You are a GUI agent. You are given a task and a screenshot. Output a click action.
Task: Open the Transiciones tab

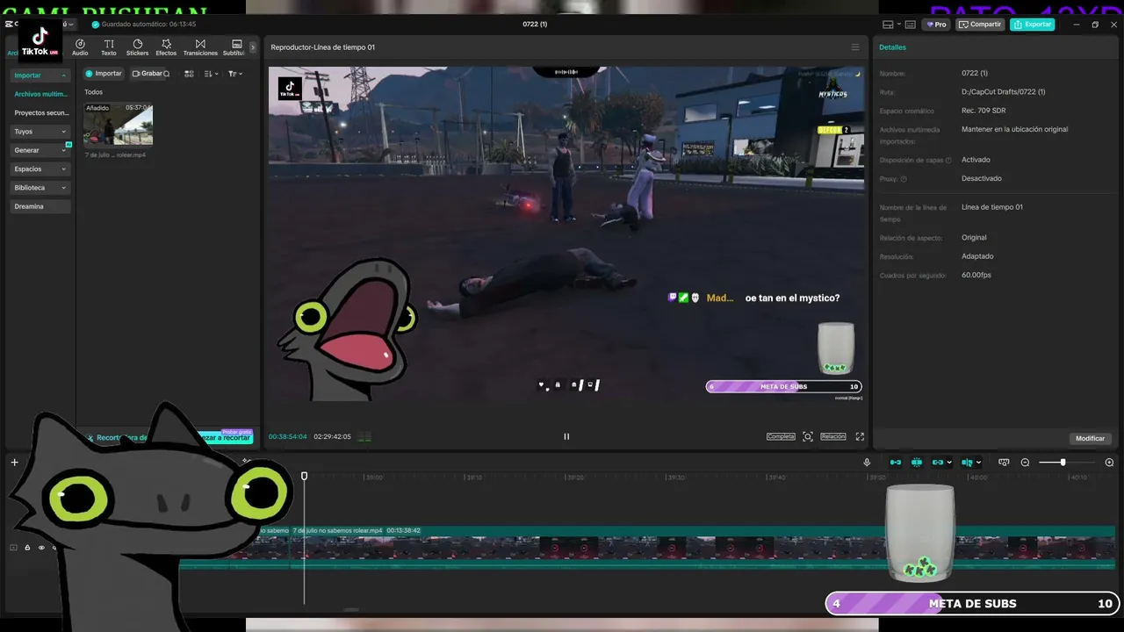tap(200, 47)
